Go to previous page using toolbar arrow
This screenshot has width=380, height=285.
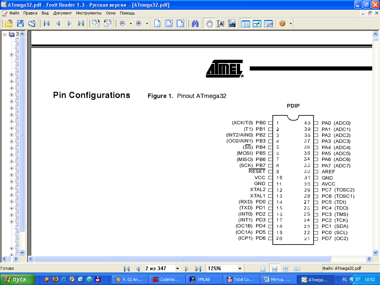(x=58, y=23)
